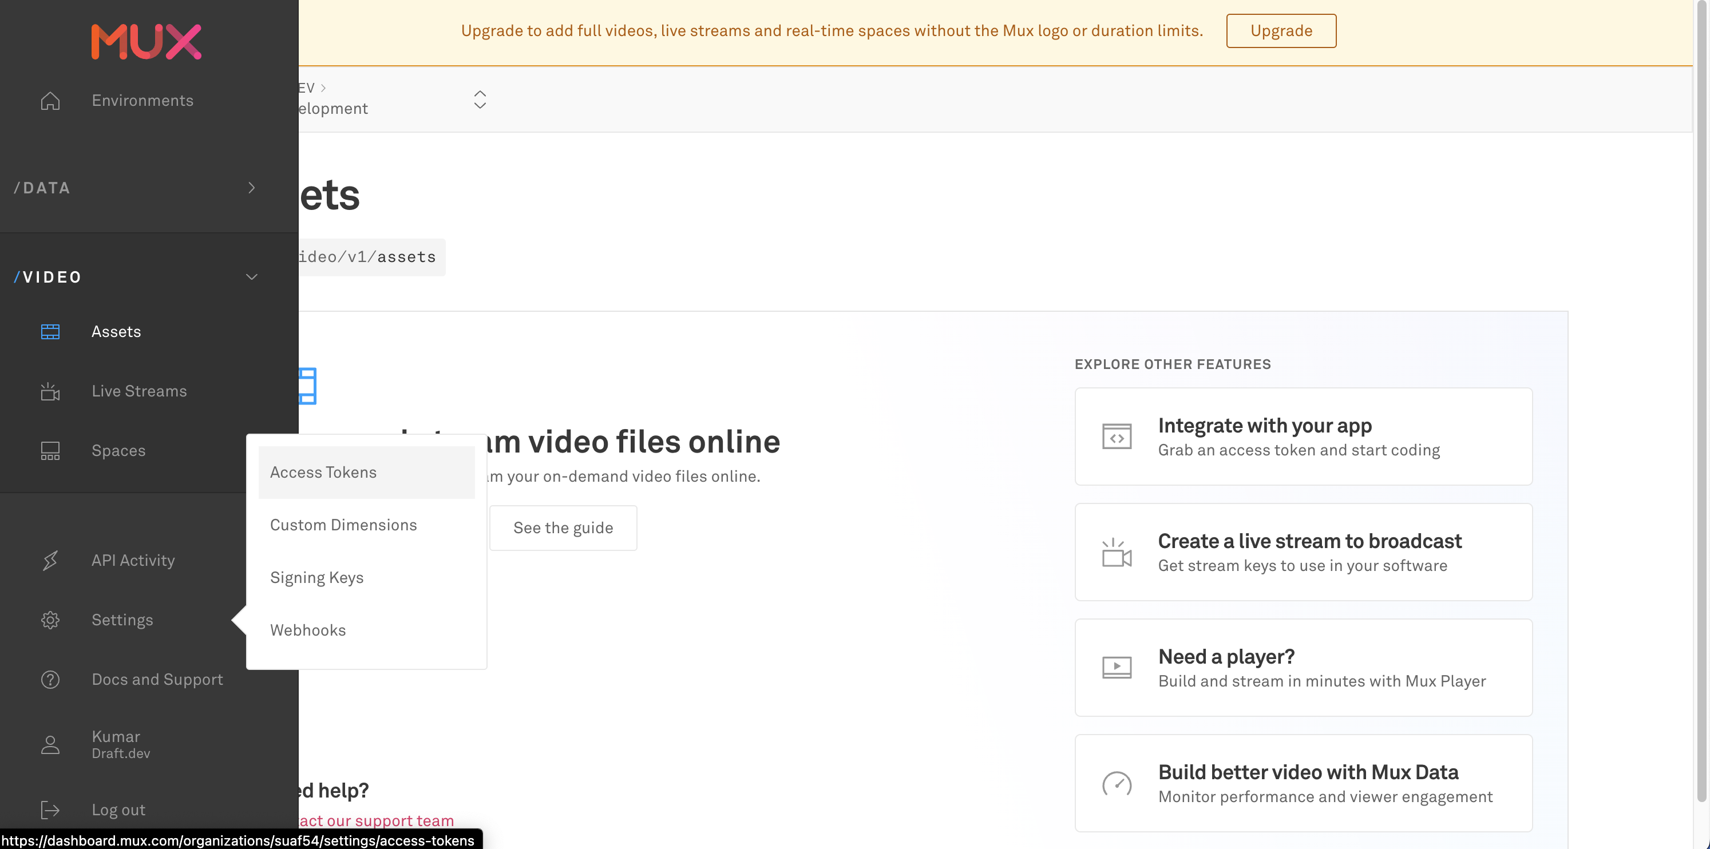Click the Settings gear icon
Screen dimensions: 1710x849
coord(50,620)
